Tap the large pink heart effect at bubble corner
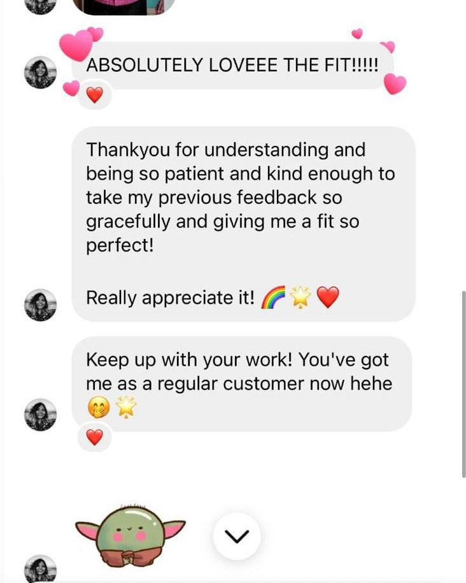Viewport: 466px width, 583px height. click(x=76, y=45)
